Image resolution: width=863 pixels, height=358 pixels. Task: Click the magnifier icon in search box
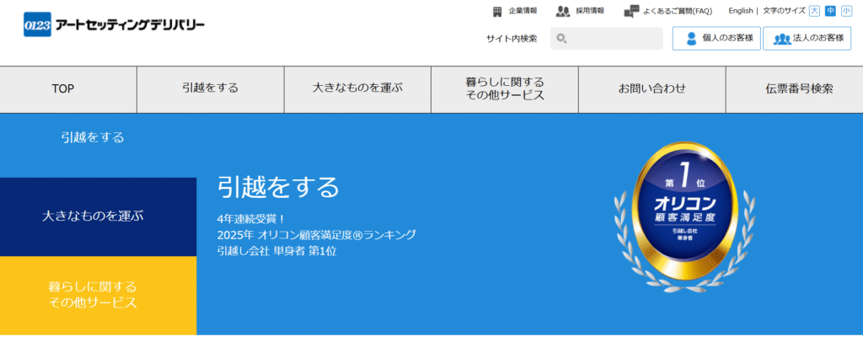point(561,39)
